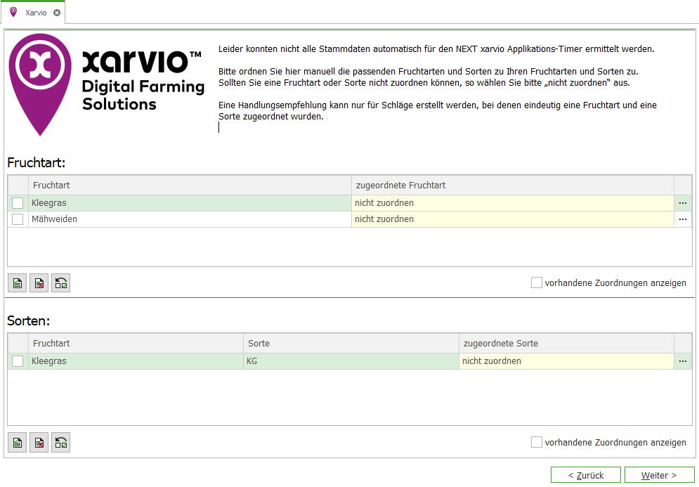Invert the selection in the Fruchtart table
This screenshot has width=699, height=487.
60,283
